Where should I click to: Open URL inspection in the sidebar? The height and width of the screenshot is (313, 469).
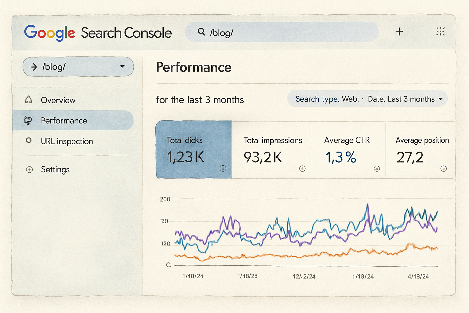[x=73, y=141]
